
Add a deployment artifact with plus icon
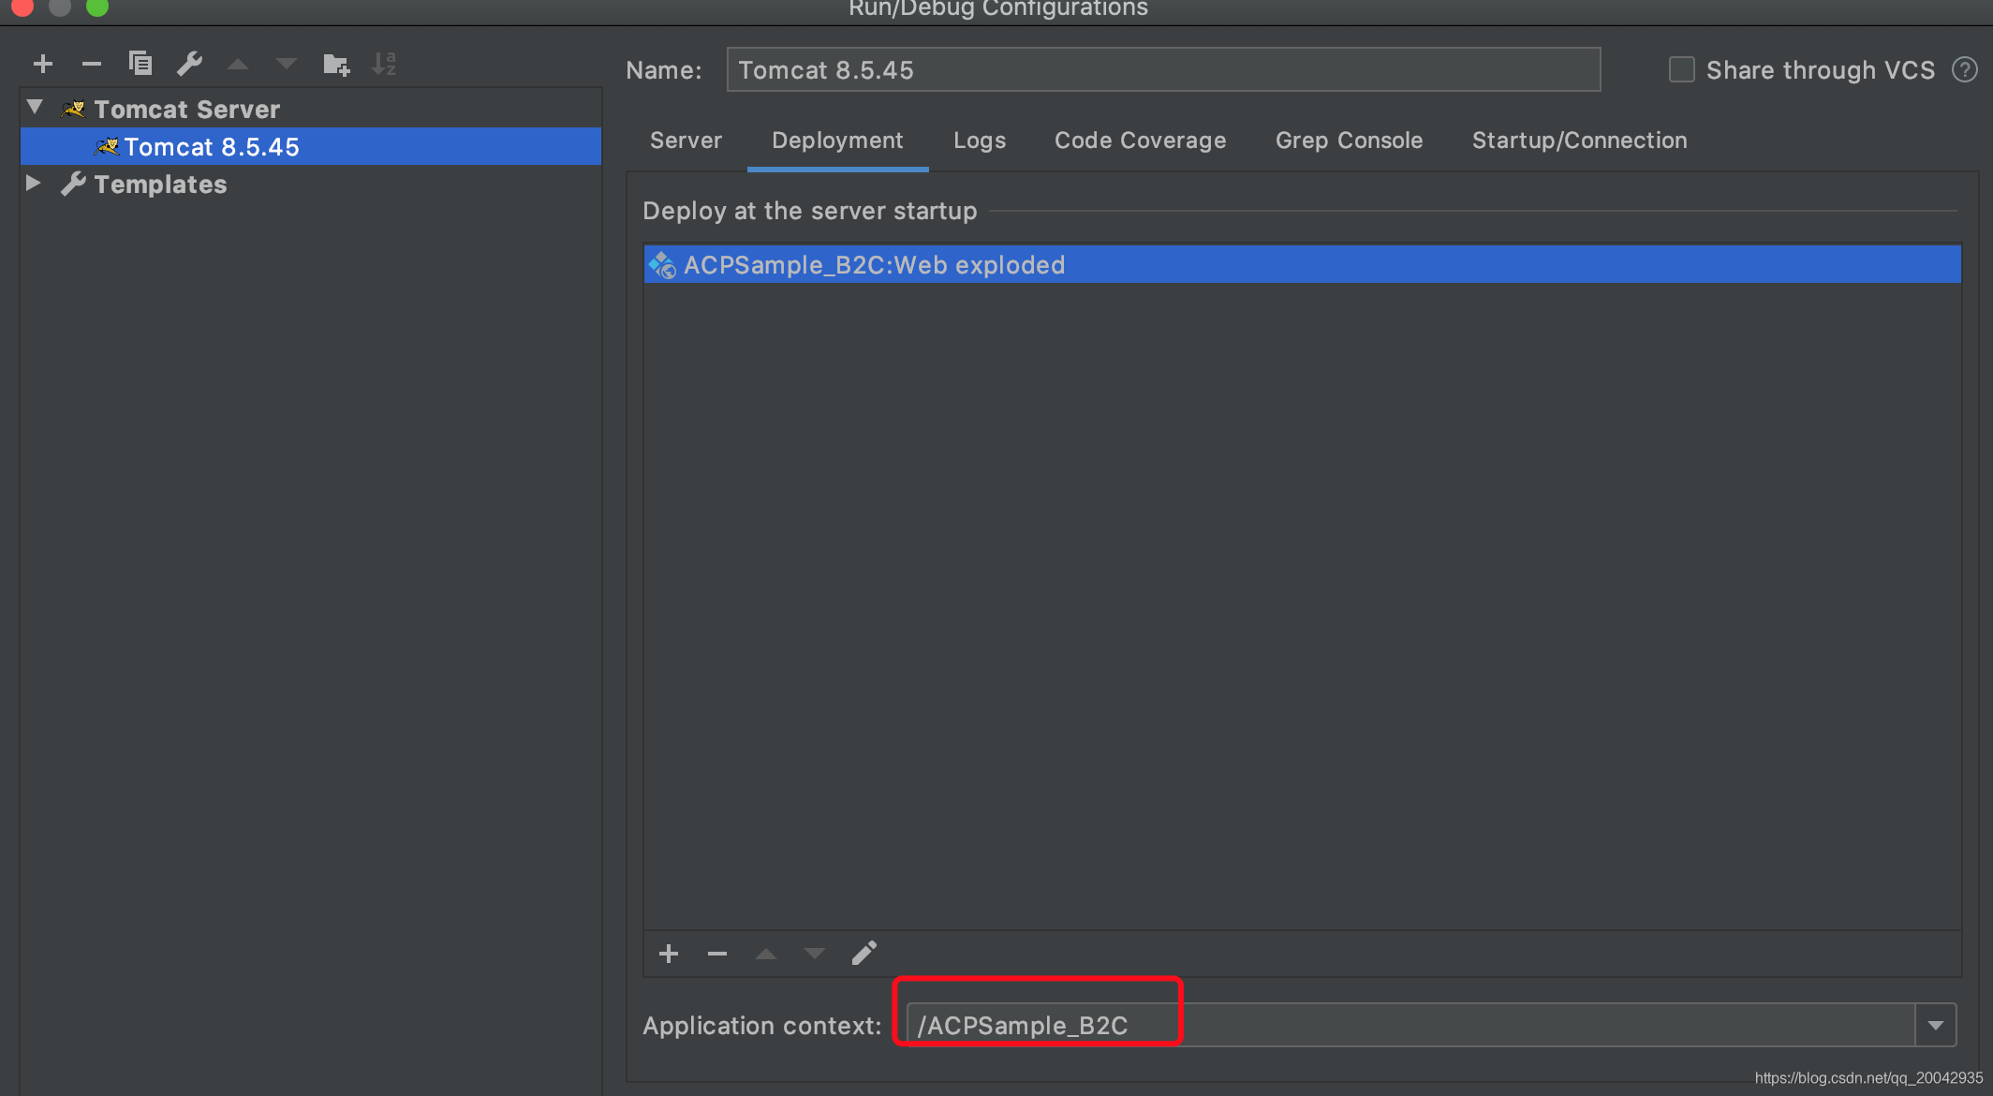coord(668,954)
